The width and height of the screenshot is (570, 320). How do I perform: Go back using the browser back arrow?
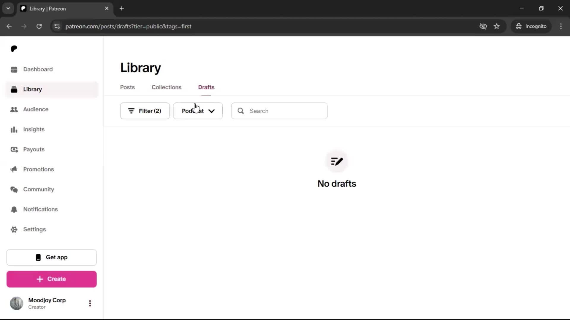pyautogui.click(x=9, y=26)
